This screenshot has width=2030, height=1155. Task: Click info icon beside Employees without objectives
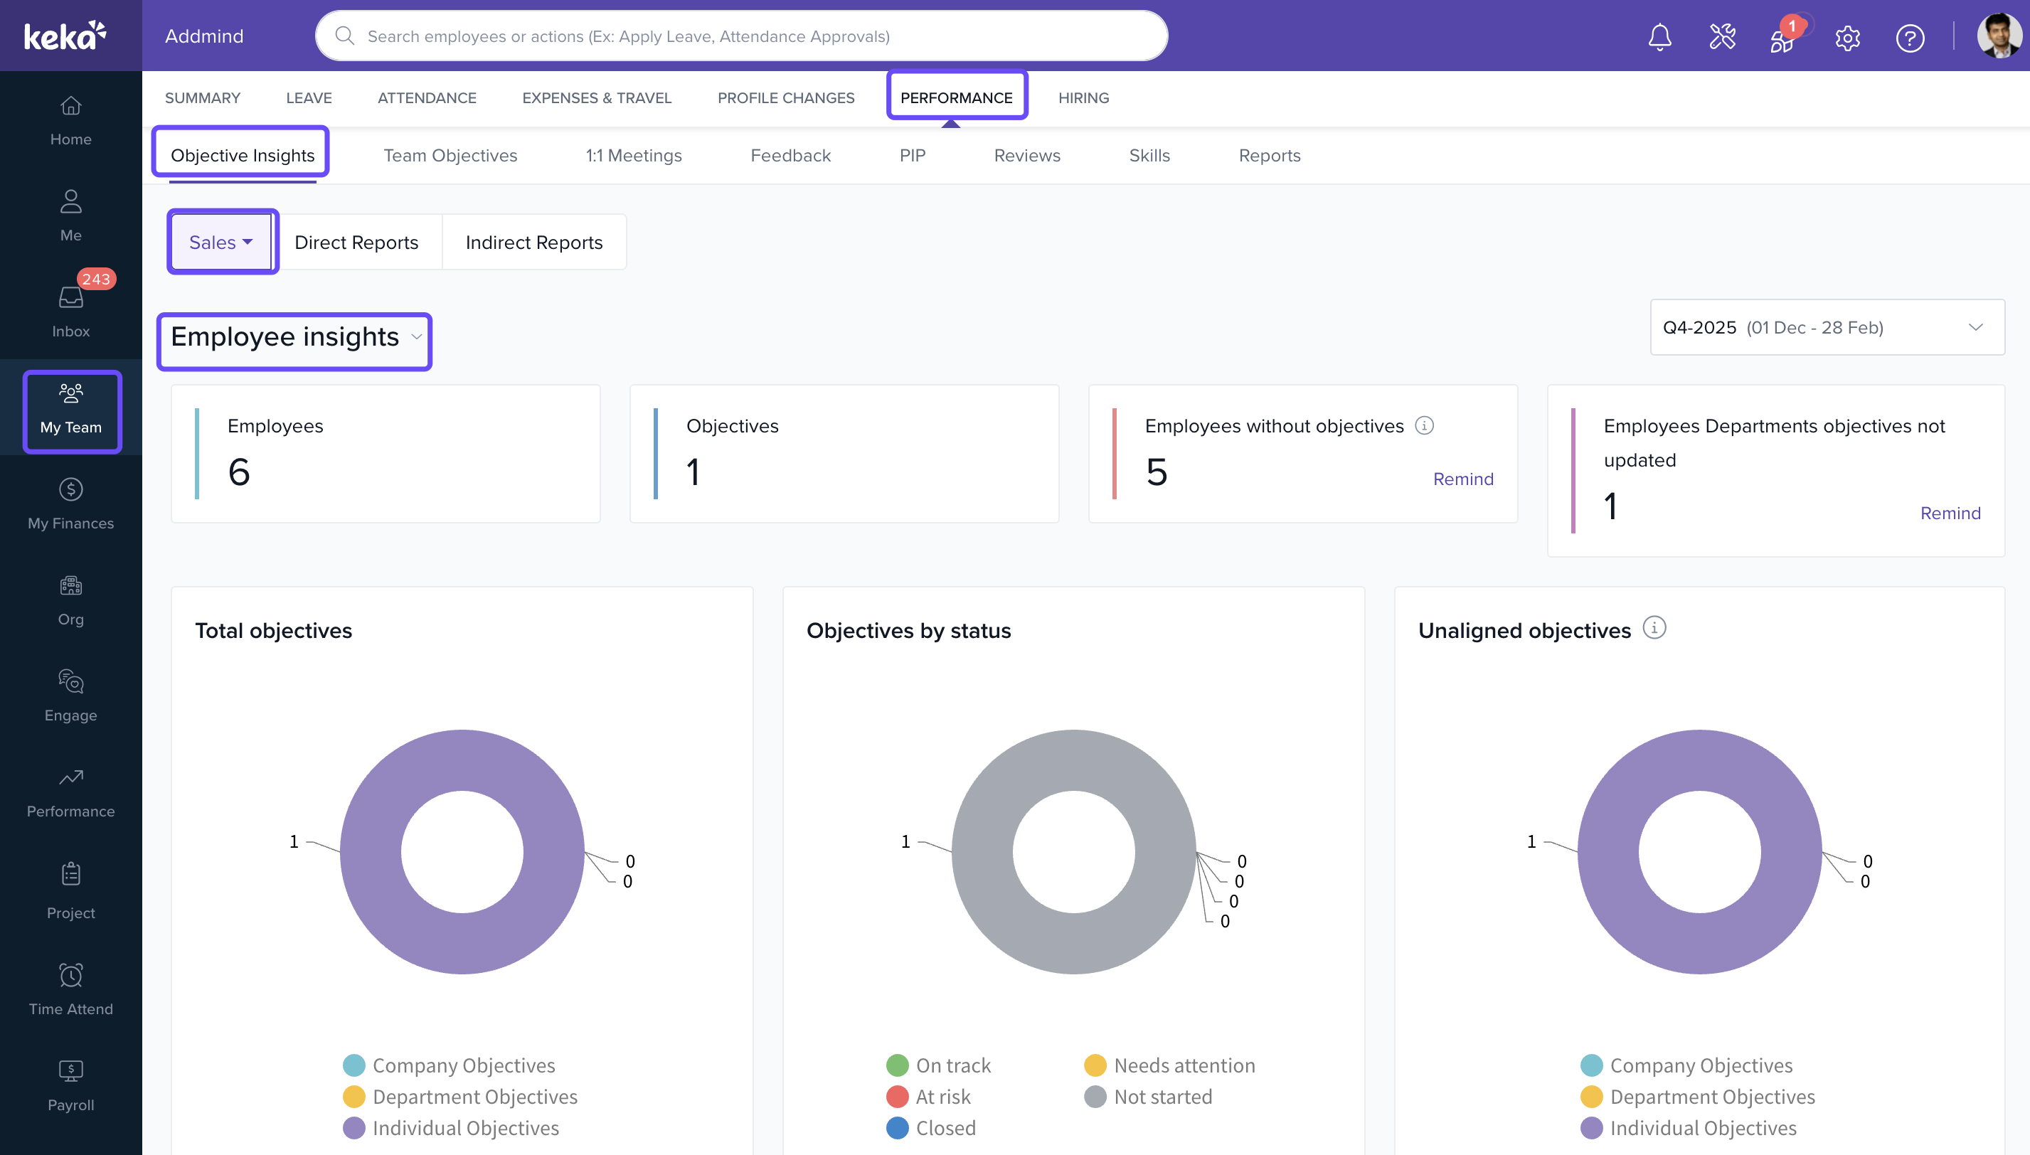coord(1425,426)
